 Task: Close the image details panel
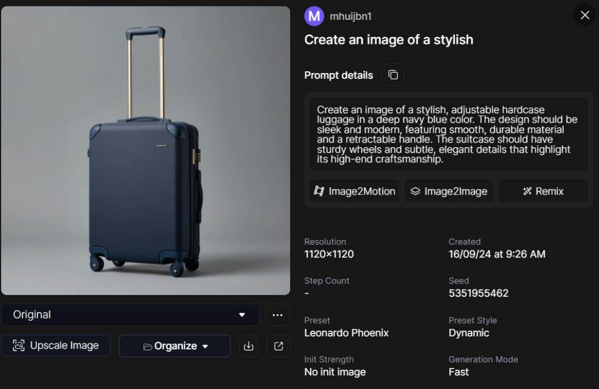[x=584, y=15]
